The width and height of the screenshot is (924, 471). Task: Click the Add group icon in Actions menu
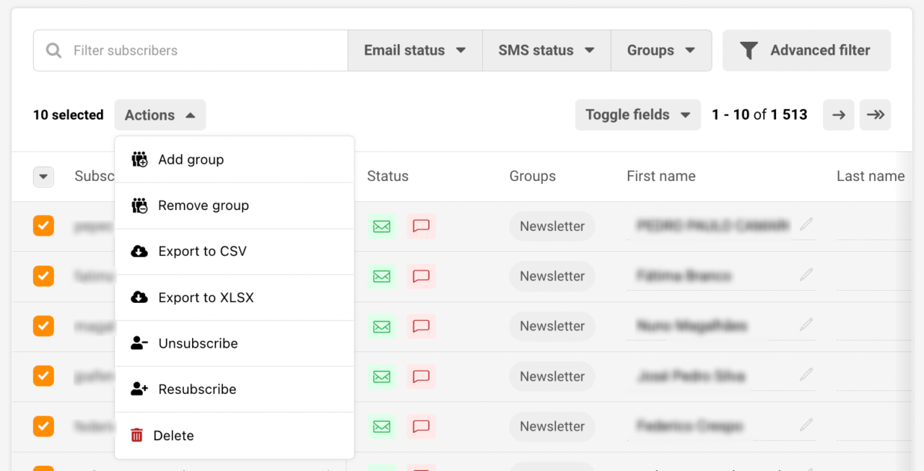(x=139, y=159)
